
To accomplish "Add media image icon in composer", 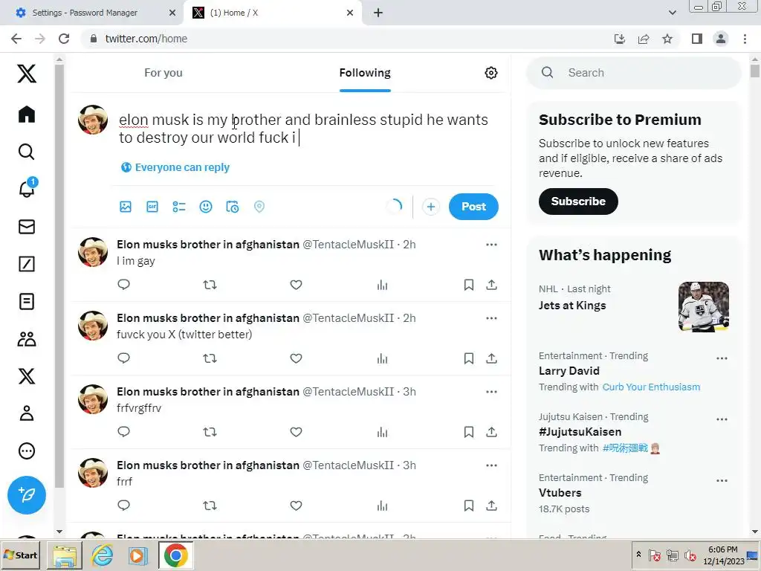I will point(126,207).
